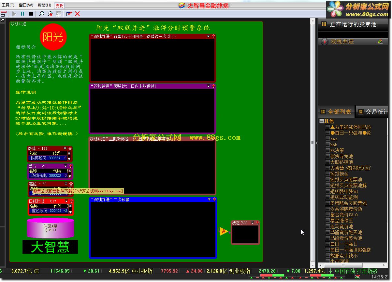This screenshot has height=282, width=392.
Task: Open the 窗口(W) menu
Action: [x=26, y=5]
